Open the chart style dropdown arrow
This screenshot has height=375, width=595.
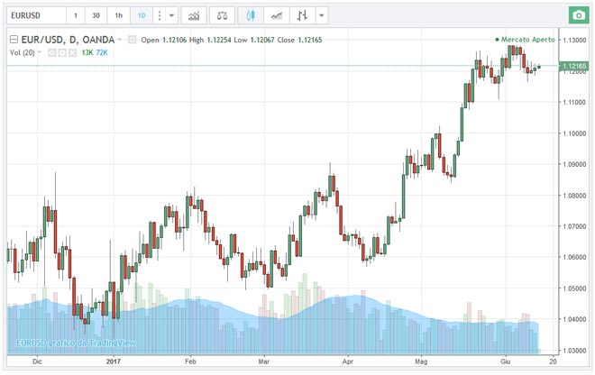tap(324, 16)
